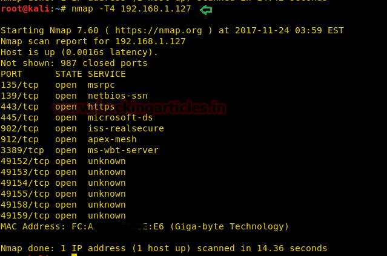Image resolution: width=387 pixels, height=256 pixels.
Task: Click the https://nmap.org URL
Action: point(159,31)
